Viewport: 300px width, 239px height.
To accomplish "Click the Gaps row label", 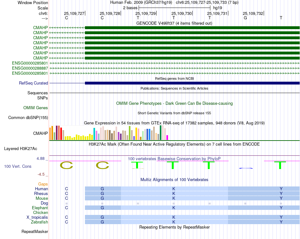I will pos(43,184).
